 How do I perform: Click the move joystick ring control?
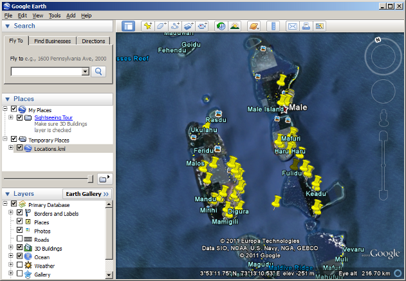click(383, 92)
